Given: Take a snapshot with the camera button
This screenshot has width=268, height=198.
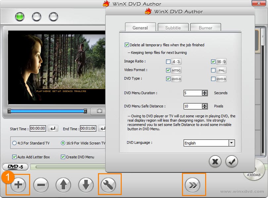Looking at the screenshot, I should [x=100, y=111].
